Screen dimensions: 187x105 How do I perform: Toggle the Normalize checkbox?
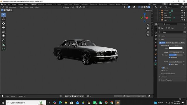pos(170,57)
